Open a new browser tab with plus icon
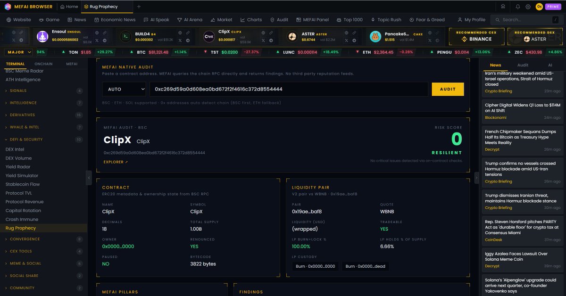The height and width of the screenshot is (296, 566). (x=139, y=7)
